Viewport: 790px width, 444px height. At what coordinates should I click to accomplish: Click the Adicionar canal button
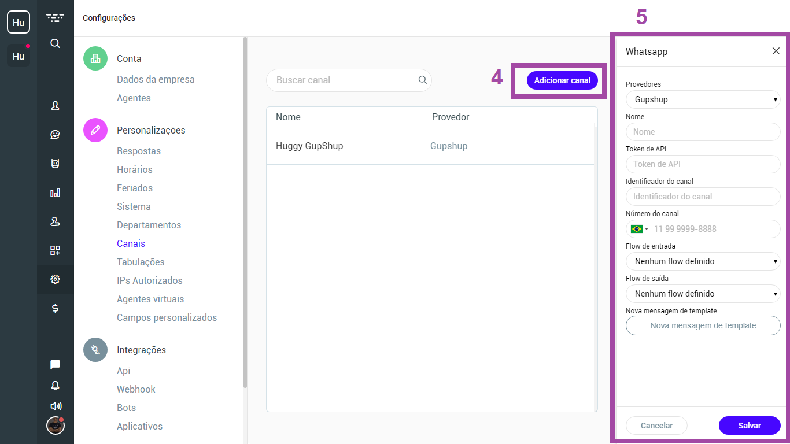point(562,80)
